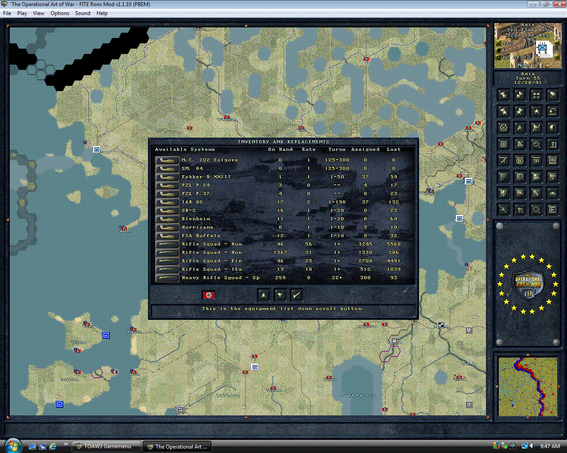Click the Blenheim aircraft icon

coord(167,219)
